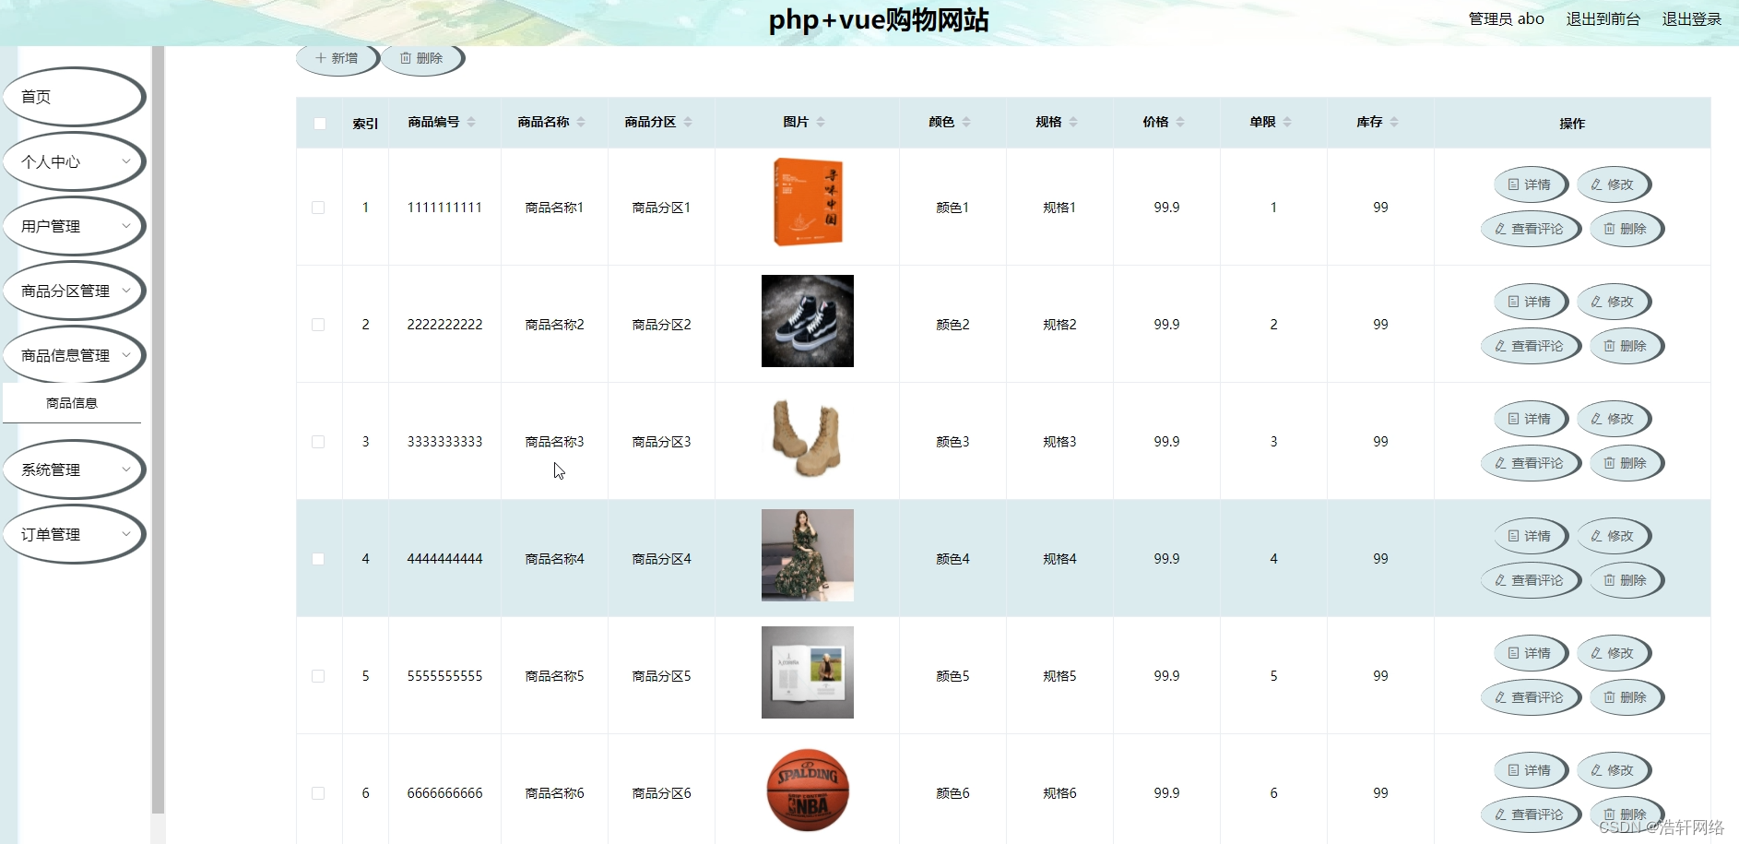Expand the 用户管理 sidebar menu
Image resolution: width=1739 pixels, height=844 pixels.
74,226
